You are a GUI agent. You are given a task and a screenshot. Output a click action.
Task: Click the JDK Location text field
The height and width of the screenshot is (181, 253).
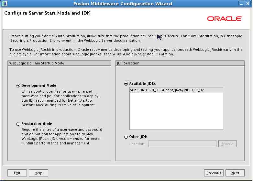[x=182, y=144]
